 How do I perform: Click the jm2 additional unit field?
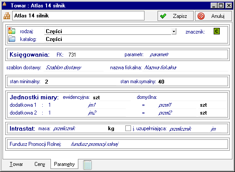click(106, 113)
